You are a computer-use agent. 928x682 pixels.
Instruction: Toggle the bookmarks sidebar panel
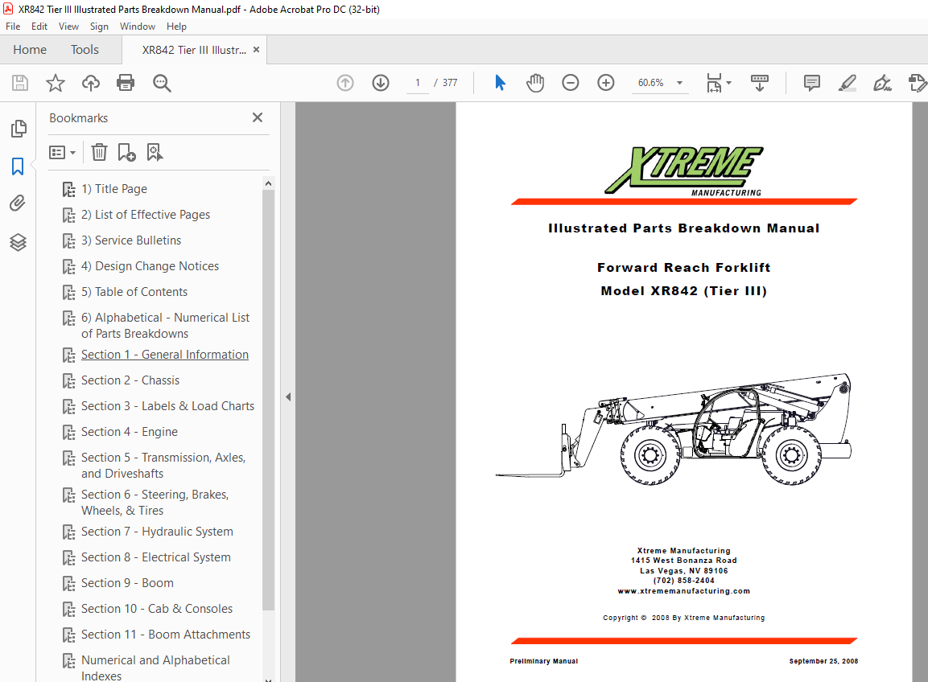pos(18,166)
